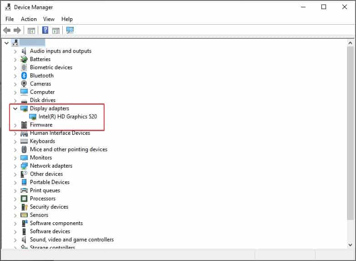Open the File menu
The height and width of the screenshot is (261, 356).
10,19
